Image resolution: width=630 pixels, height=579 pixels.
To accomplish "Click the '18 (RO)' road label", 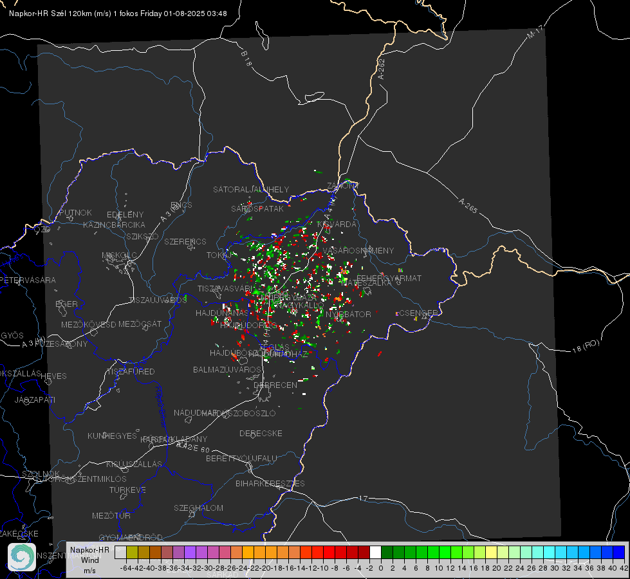I will 586,346.
